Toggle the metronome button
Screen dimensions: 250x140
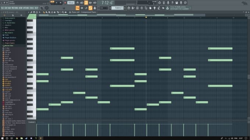pos(78,3)
